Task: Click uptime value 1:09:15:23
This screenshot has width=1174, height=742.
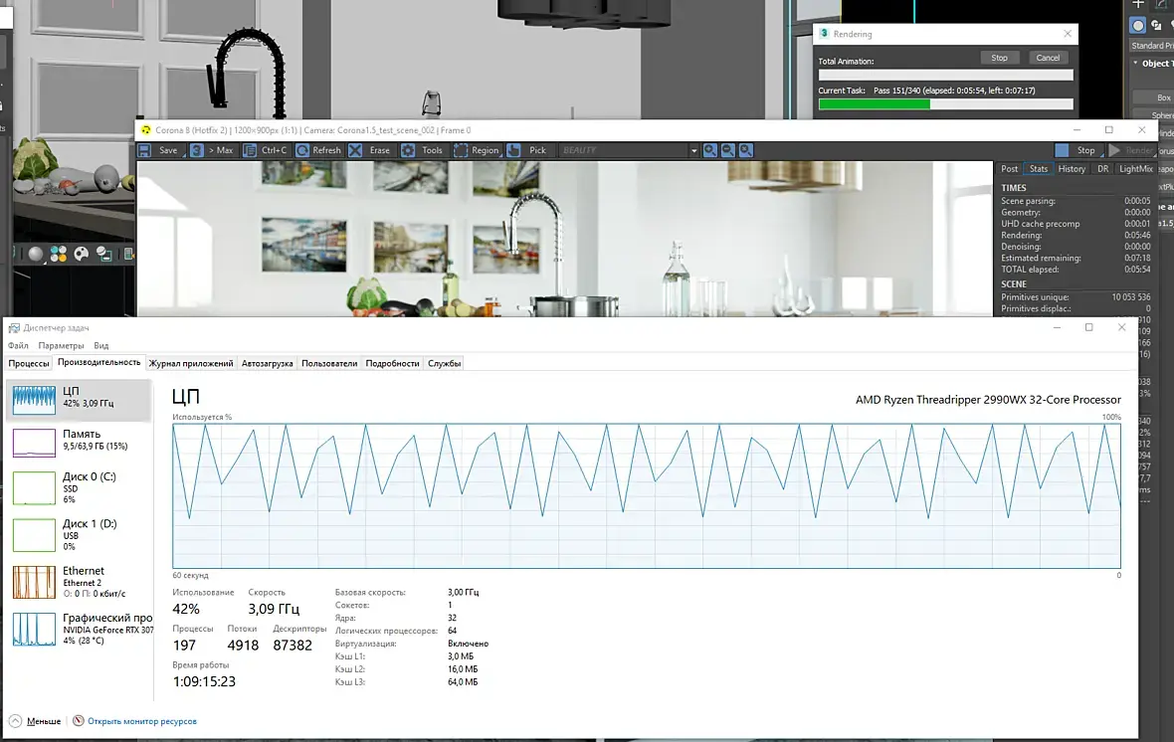Action: point(204,681)
